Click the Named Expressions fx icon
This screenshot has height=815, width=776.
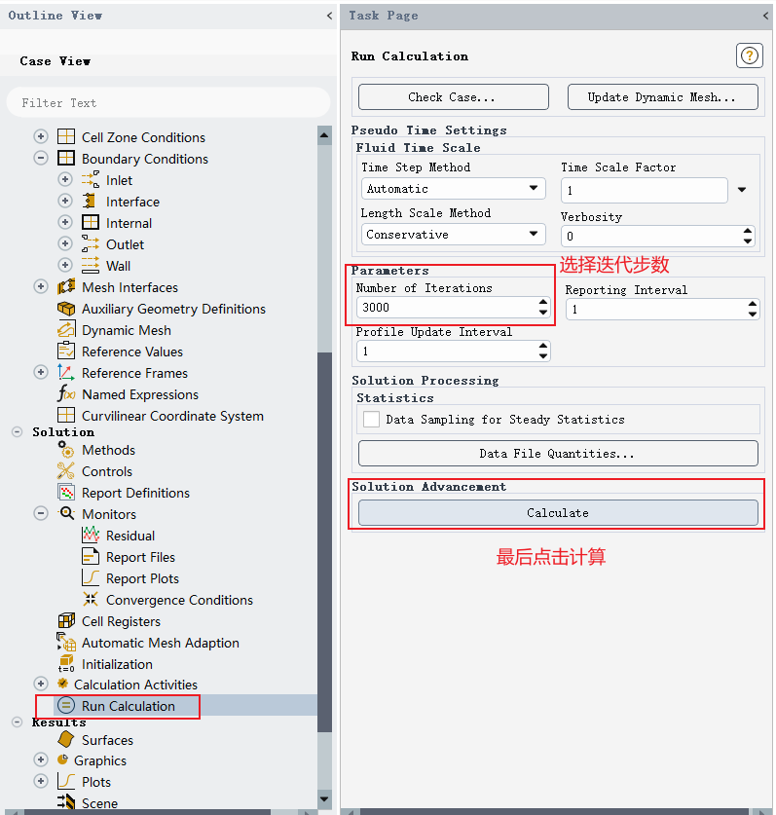66,394
